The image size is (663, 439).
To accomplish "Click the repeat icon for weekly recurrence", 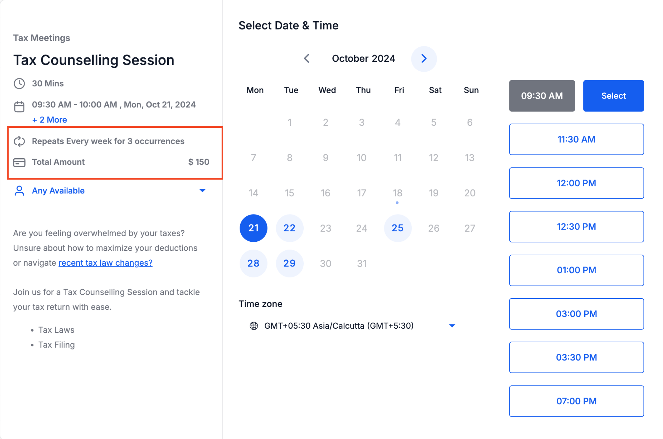I will [x=19, y=141].
